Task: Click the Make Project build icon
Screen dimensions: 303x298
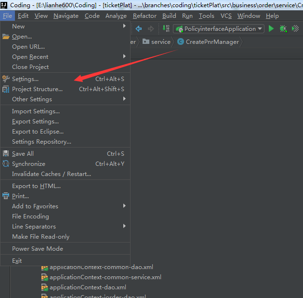Action: 166,28
